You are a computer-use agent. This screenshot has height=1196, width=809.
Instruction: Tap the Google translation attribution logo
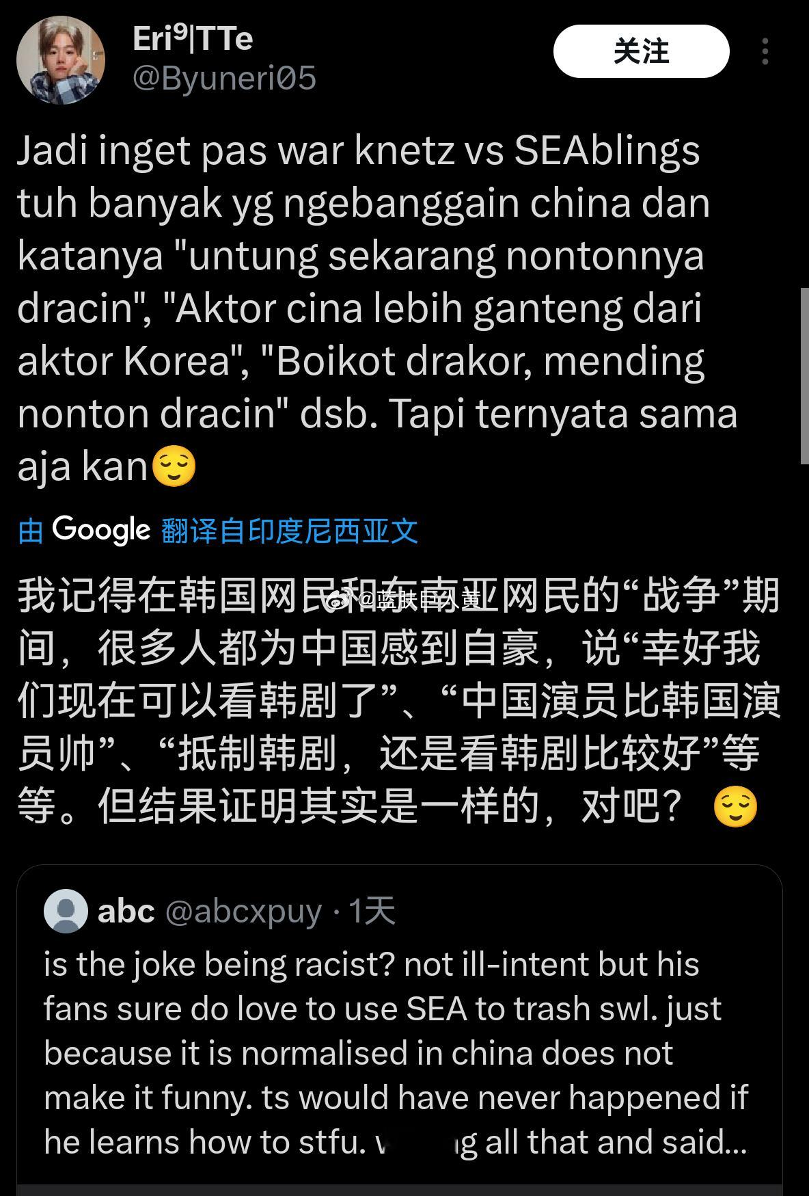pos(101,530)
